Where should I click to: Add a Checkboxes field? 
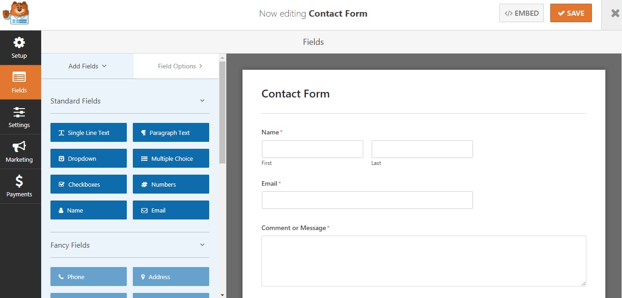[x=88, y=184]
